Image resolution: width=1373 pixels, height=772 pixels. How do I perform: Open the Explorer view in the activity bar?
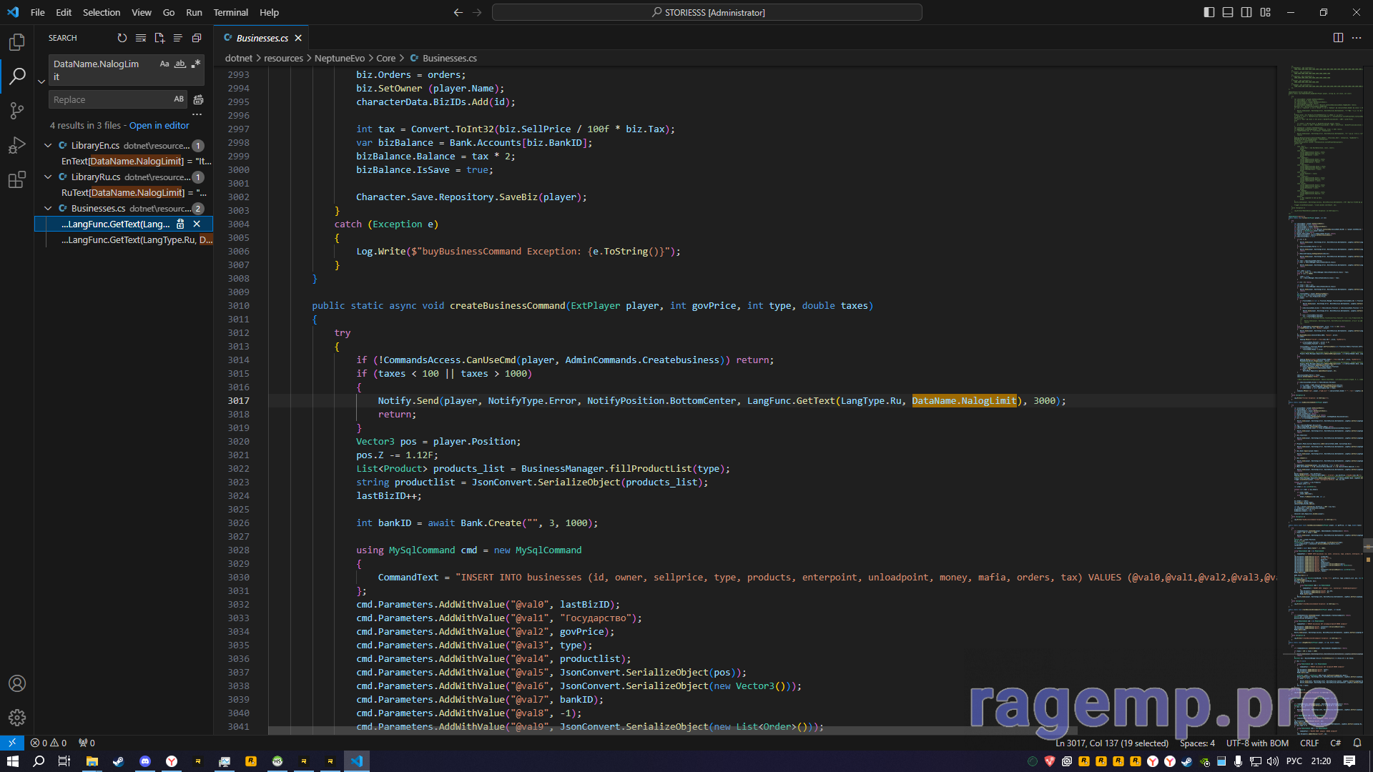pyautogui.click(x=17, y=42)
